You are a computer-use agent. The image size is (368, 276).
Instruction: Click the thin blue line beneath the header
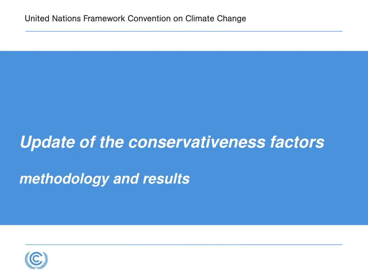(x=184, y=31)
